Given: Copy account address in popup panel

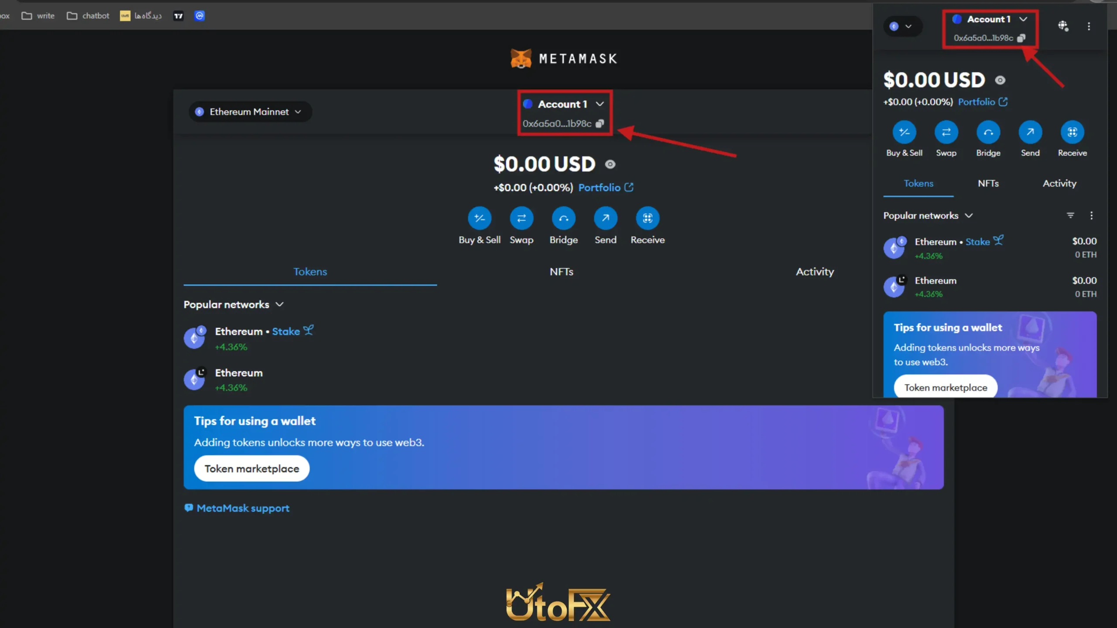Looking at the screenshot, I should pyautogui.click(x=1021, y=38).
